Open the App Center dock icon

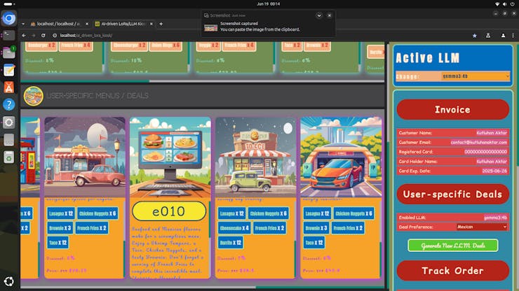click(x=9, y=87)
